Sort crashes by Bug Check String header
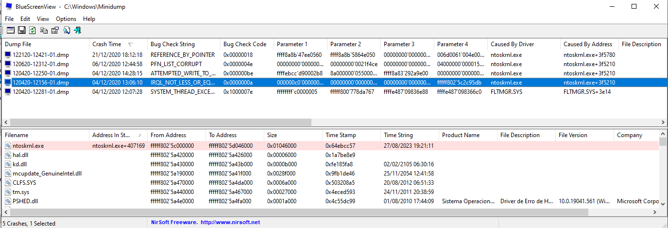The image size is (668, 228). (x=184, y=44)
